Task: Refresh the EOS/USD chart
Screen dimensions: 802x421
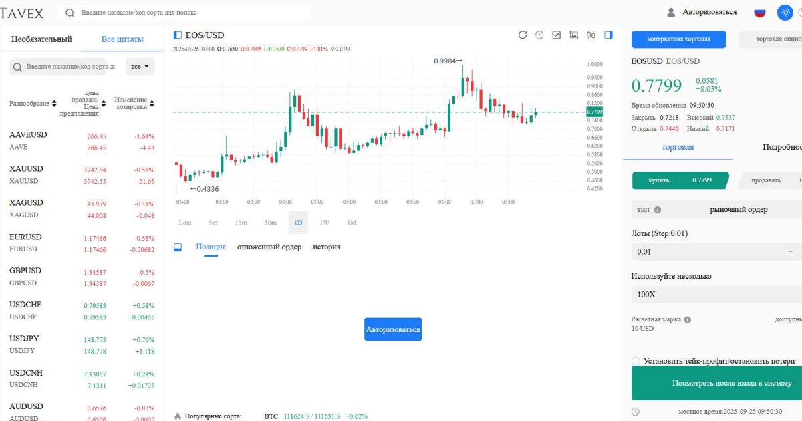Action: pyautogui.click(x=523, y=35)
